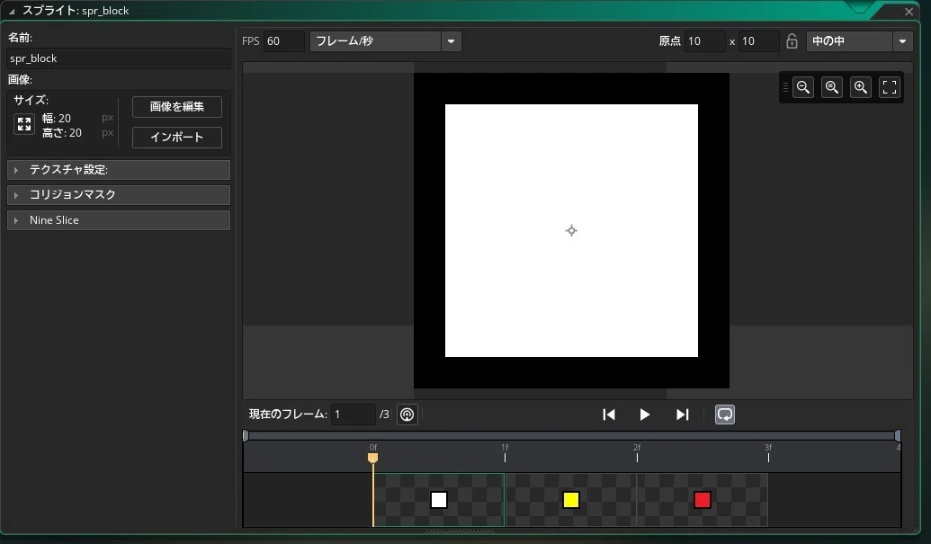
Task: Select the red frame thumbnail
Action: (703, 500)
